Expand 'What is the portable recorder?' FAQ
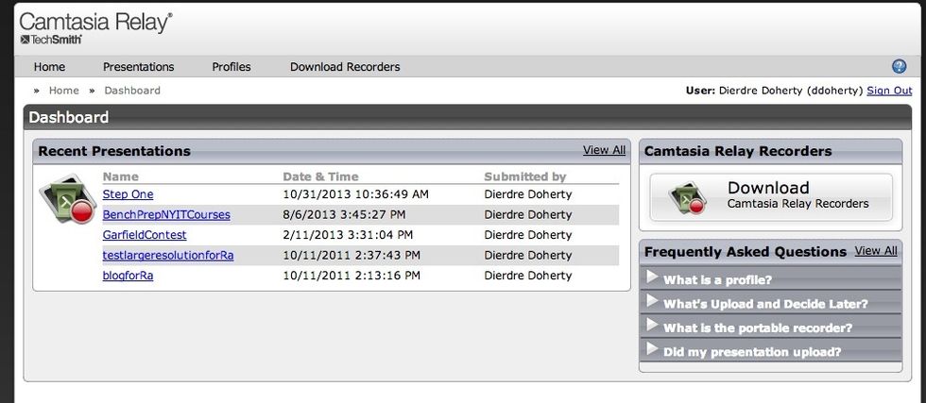The image size is (926, 403). 758,327
